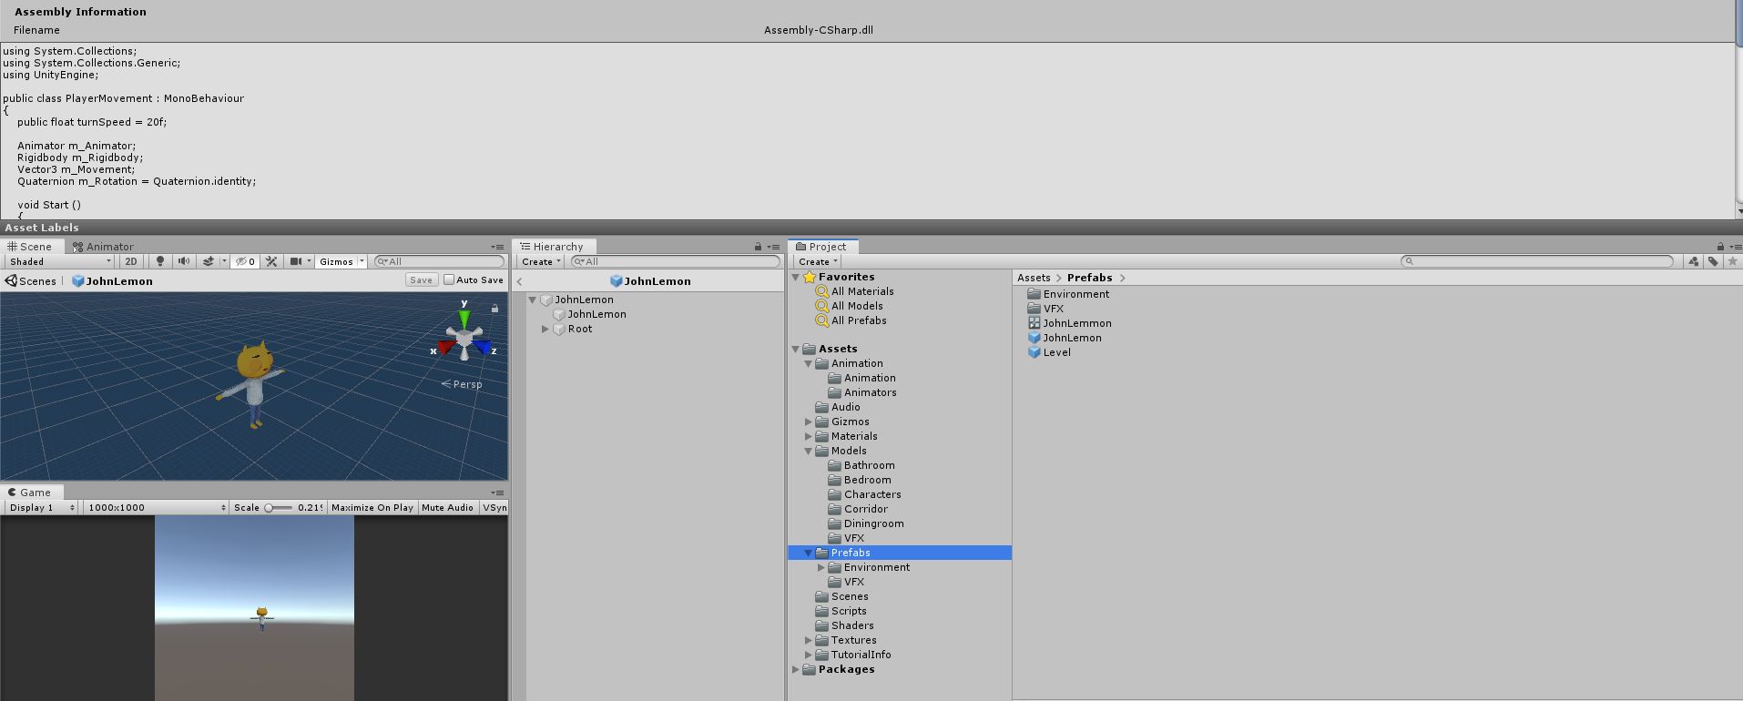
Task: Click Save Search star icon in Project
Action: pyautogui.click(x=1733, y=261)
